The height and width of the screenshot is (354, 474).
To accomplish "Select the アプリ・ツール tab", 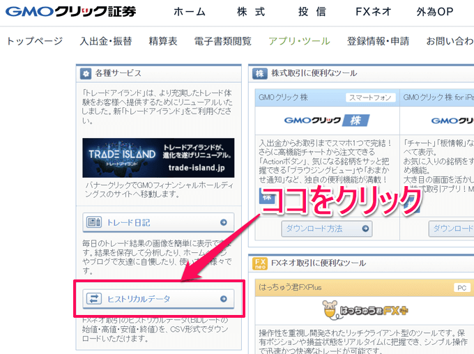I will [x=299, y=41].
